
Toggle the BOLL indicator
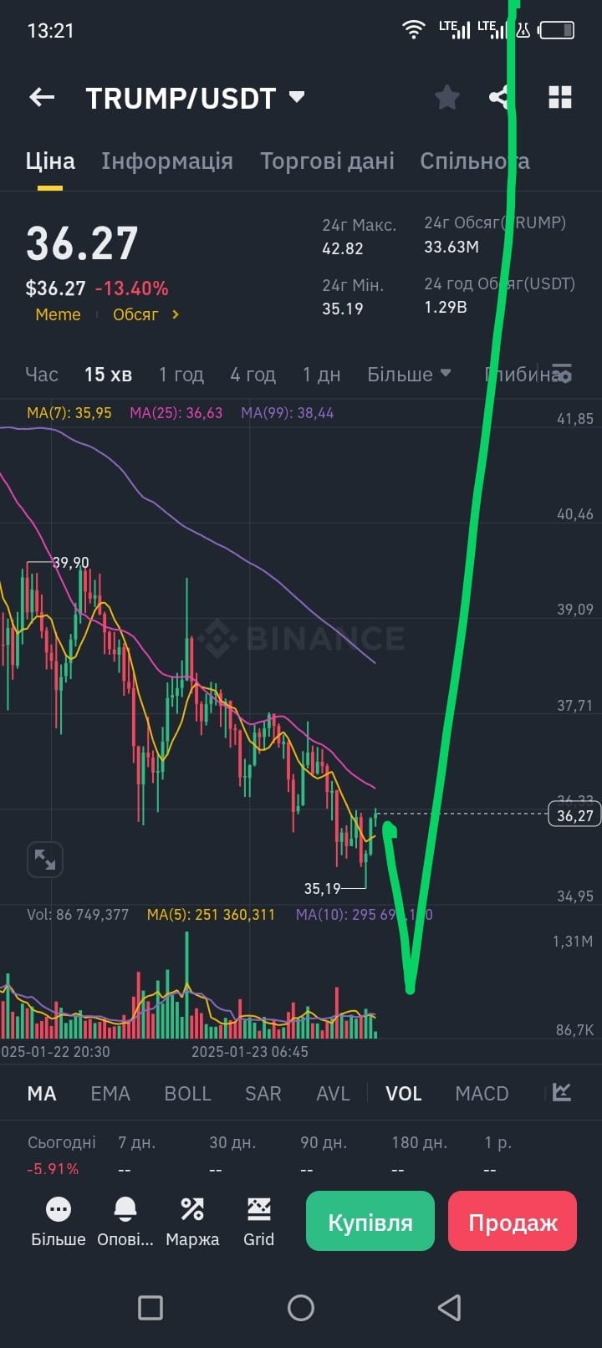coord(187,1093)
